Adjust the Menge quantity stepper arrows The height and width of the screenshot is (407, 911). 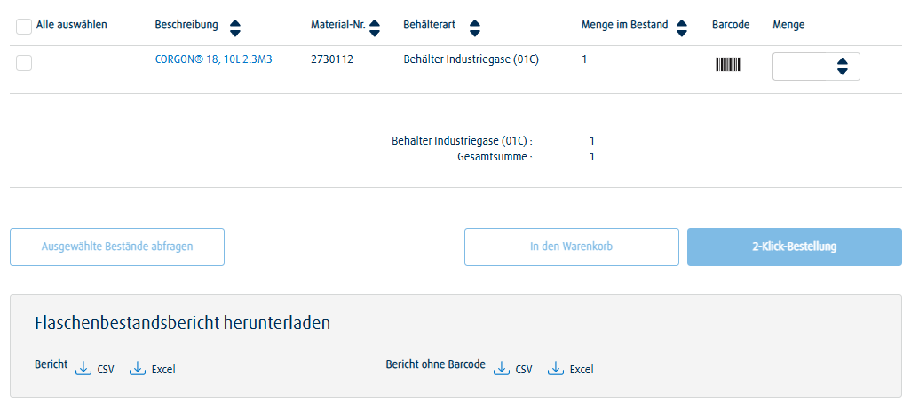(843, 67)
